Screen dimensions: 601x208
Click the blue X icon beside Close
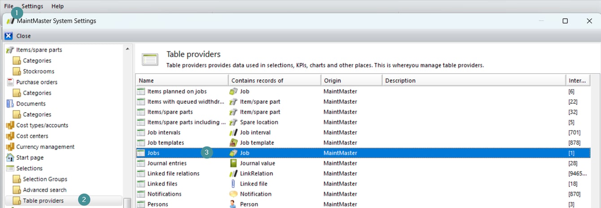pyautogui.click(x=9, y=36)
